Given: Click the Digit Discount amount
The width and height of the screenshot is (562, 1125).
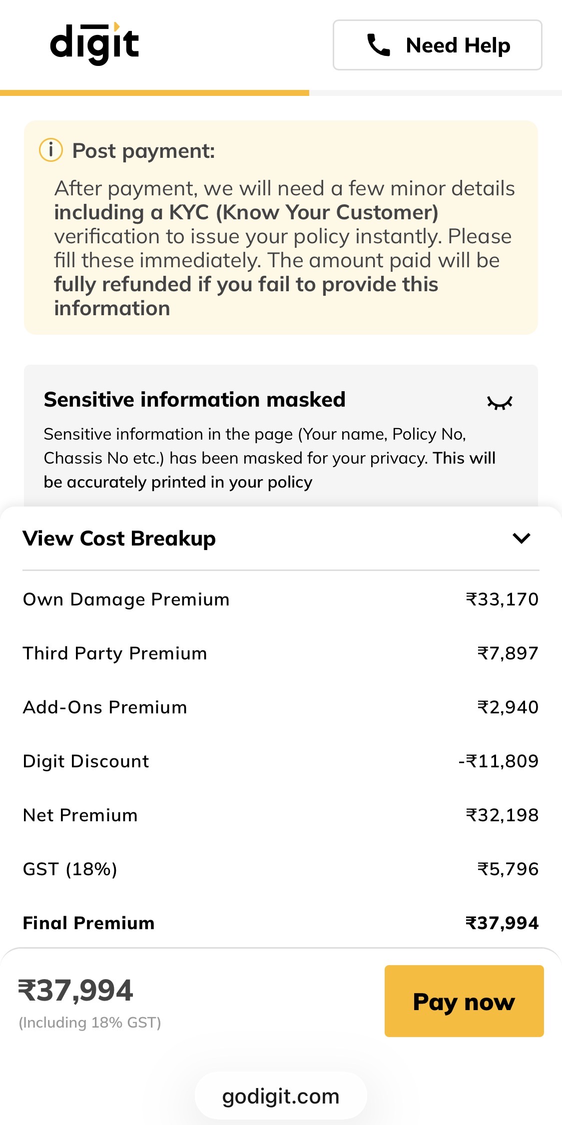Looking at the screenshot, I should pos(498,761).
